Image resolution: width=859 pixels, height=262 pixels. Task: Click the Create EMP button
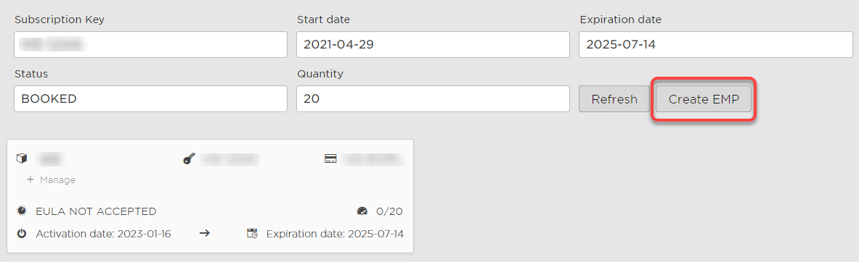(704, 99)
